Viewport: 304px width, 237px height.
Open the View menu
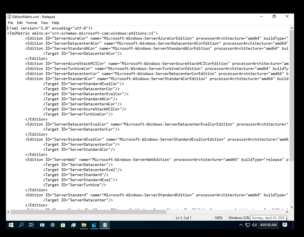45,23
